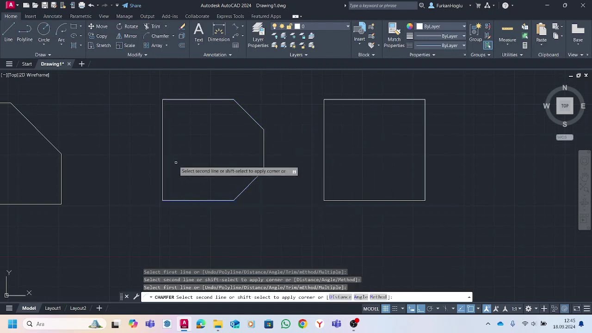This screenshot has height=333, width=592.
Task: Click the Table icon in Annotation panel
Action: (235, 45)
